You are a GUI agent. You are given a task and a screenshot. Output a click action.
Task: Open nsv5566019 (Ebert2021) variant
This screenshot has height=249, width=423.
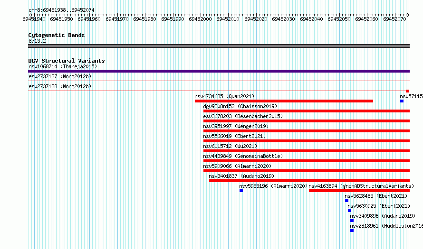(x=234, y=136)
